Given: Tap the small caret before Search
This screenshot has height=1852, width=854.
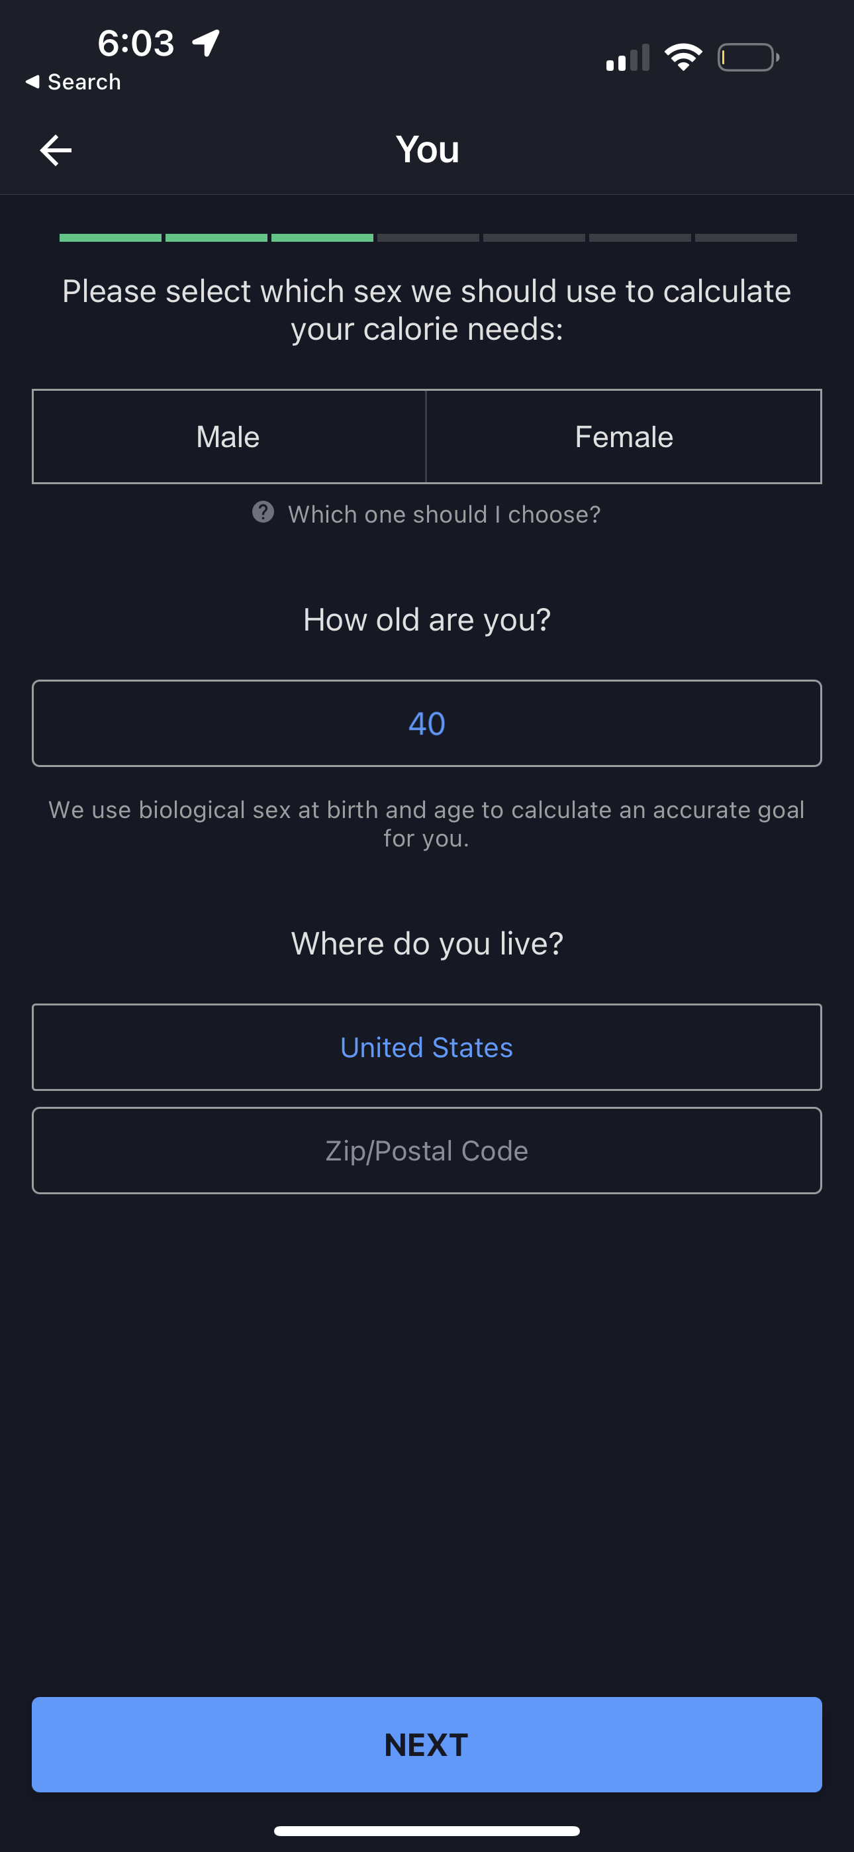Looking at the screenshot, I should coord(32,82).
